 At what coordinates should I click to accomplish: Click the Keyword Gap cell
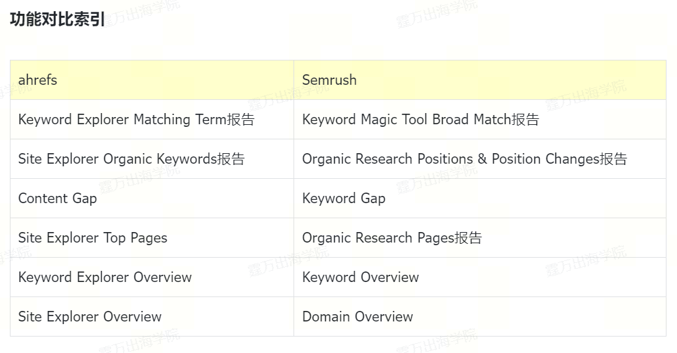[x=343, y=199]
